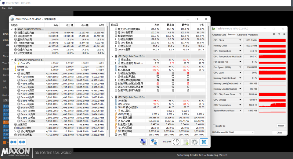This screenshot has height=159, width=293.
Task: Click GPU-Z screenshot camera icon
Action: point(274,34)
